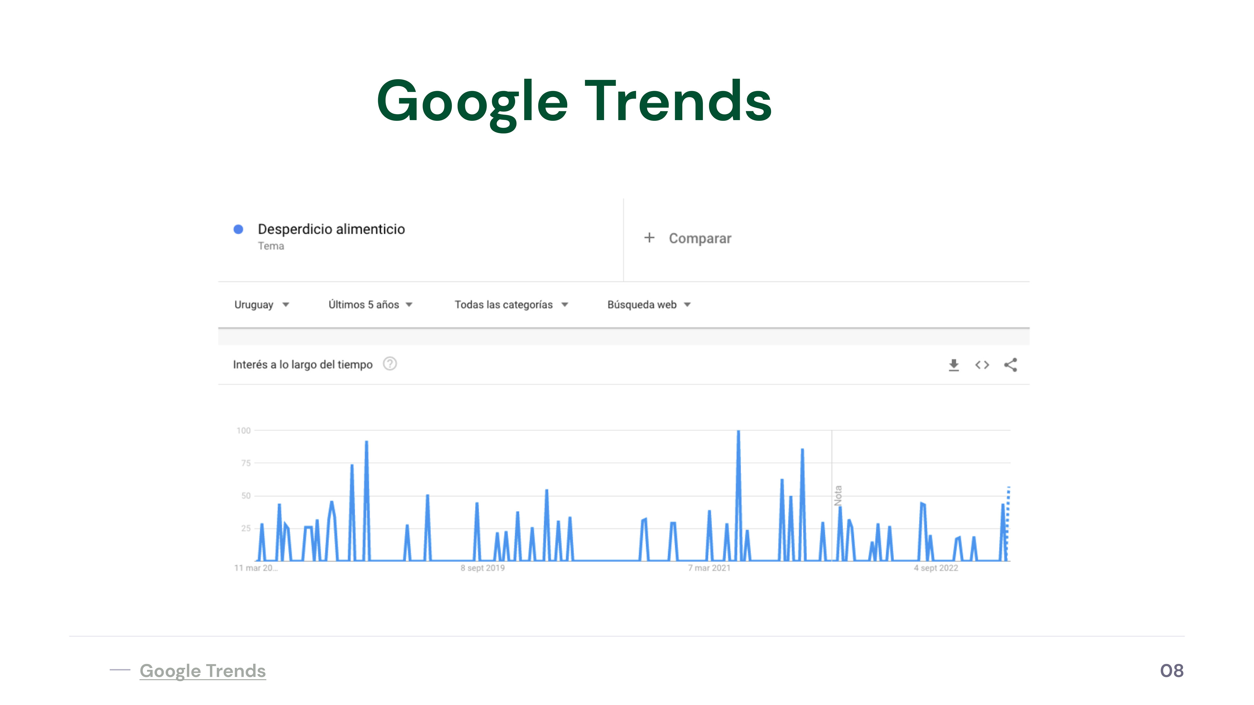Expand the Últimos 5 años dropdown
Viewport: 1254px width, 705px height.
370,305
